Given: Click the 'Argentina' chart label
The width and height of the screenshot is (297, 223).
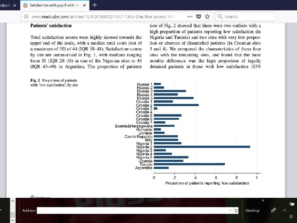Looking at the screenshot, I should coord(144,168).
